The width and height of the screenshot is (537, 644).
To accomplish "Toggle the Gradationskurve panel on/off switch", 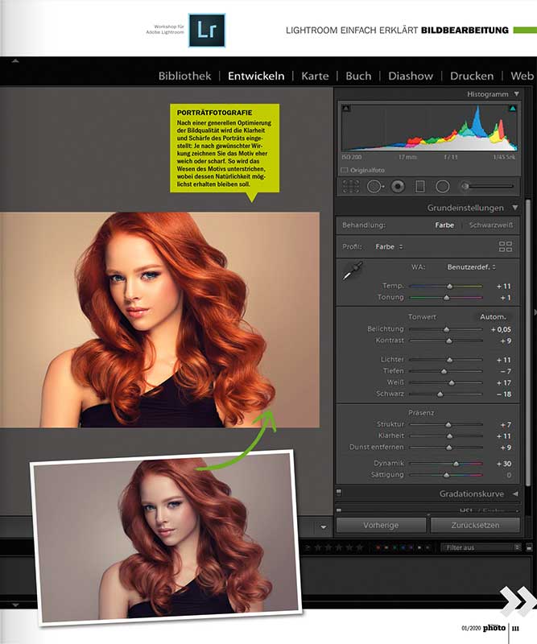I will (339, 492).
